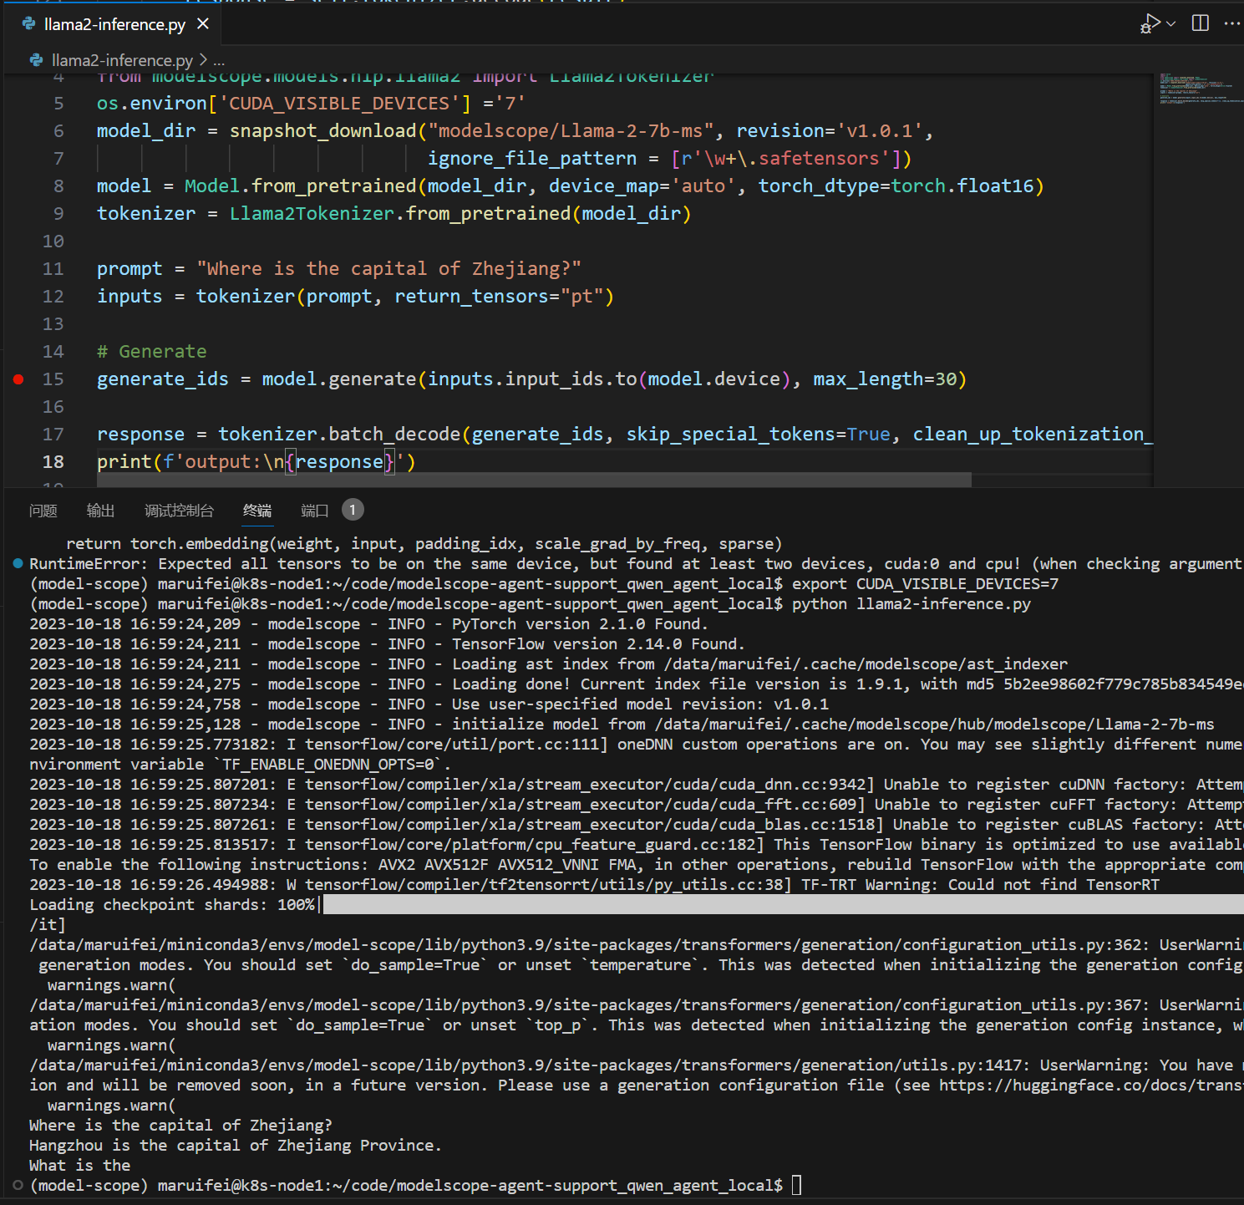Click the ports count badge showing 1

click(x=353, y=510)
